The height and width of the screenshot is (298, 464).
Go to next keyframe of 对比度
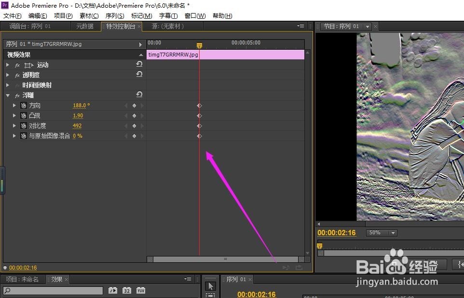[x=142, y=126]
